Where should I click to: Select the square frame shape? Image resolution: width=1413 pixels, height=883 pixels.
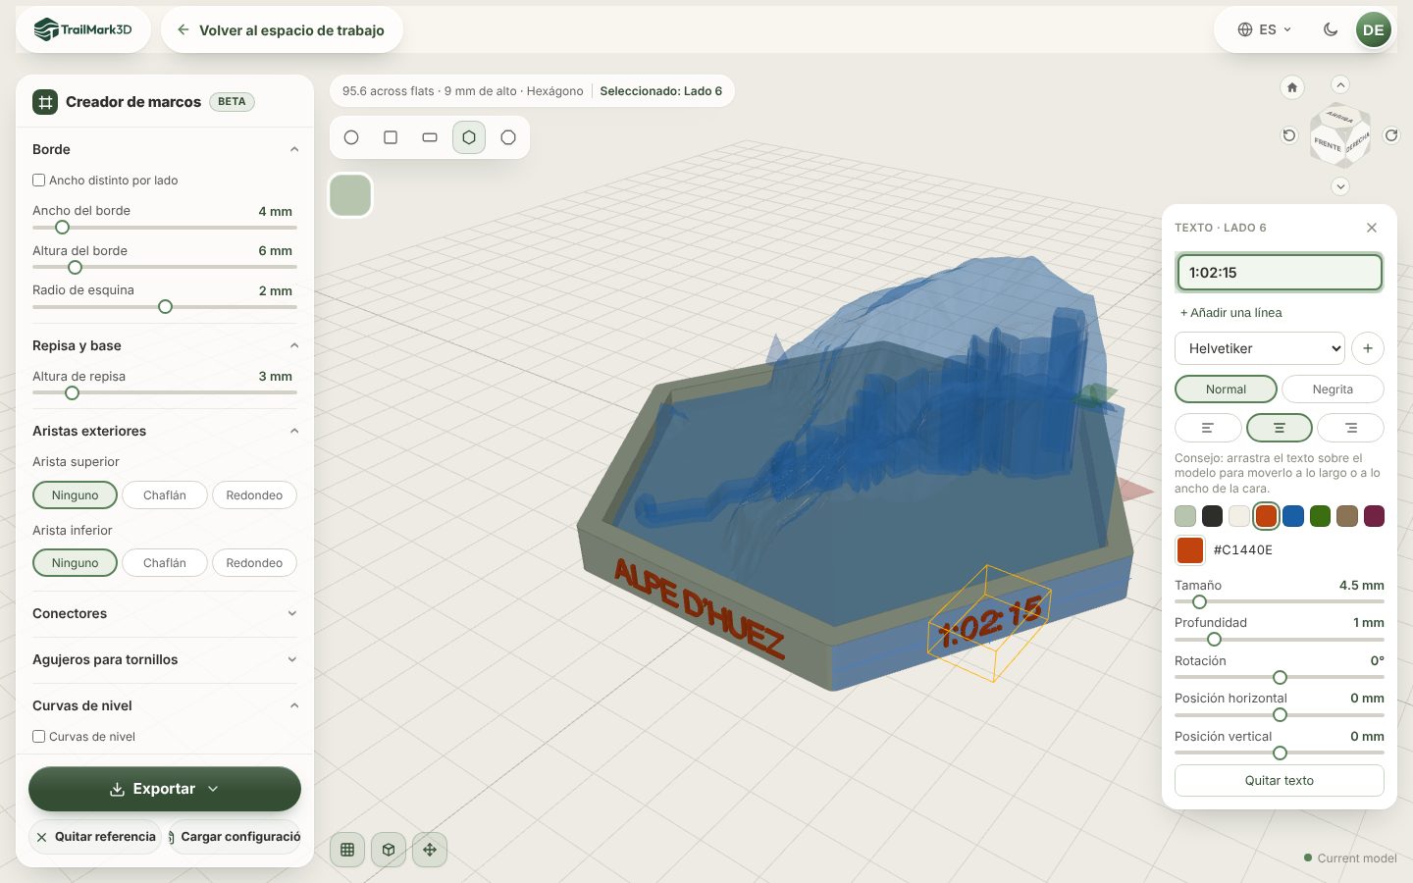[x=391, y=137]
